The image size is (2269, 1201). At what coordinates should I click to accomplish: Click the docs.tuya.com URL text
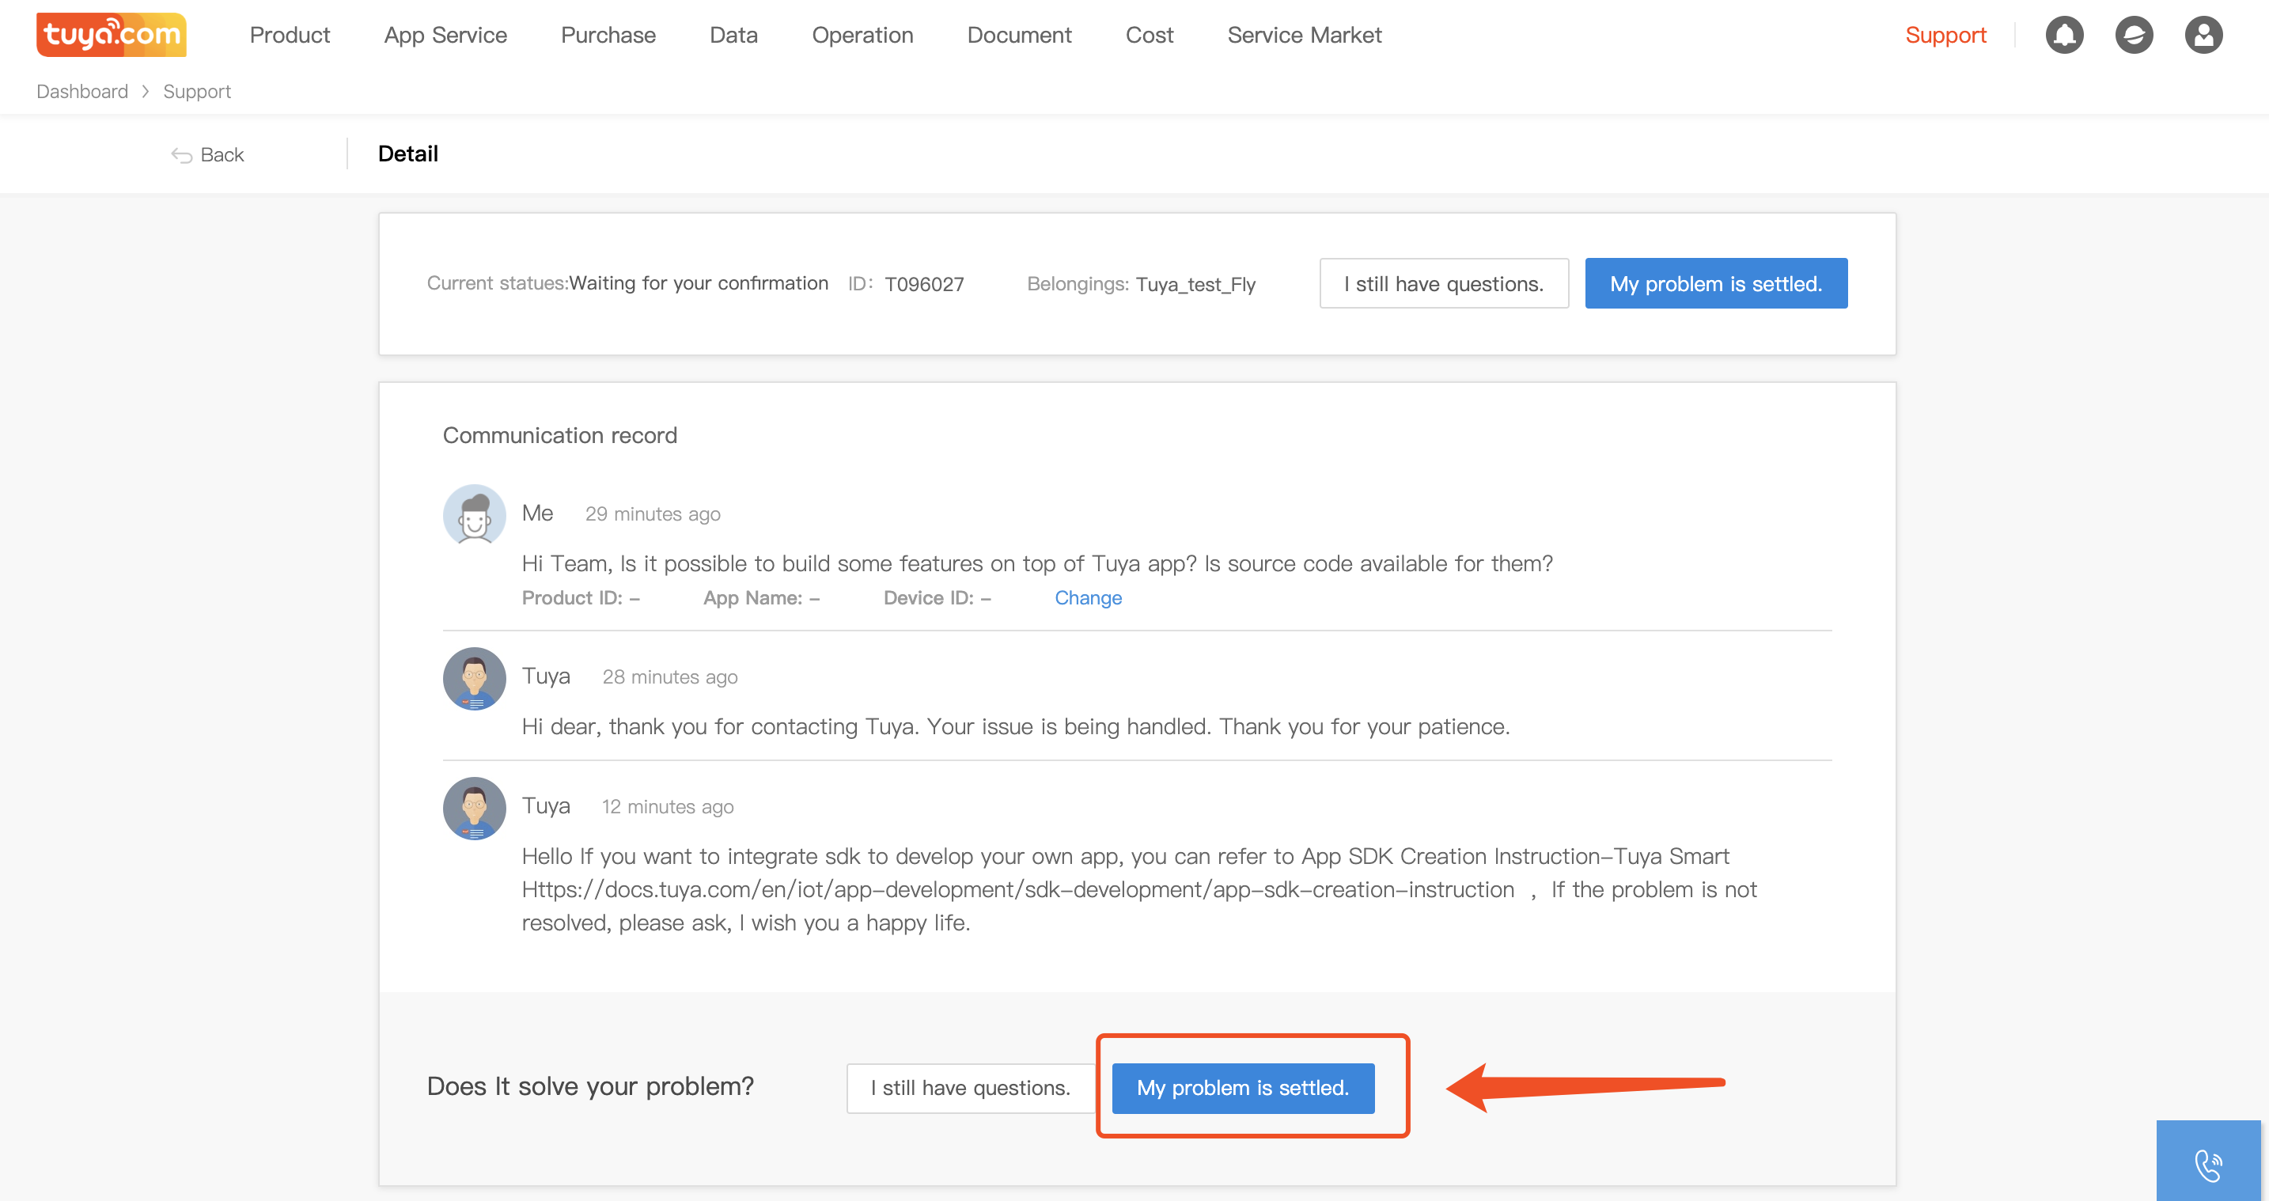[1017, 890]
